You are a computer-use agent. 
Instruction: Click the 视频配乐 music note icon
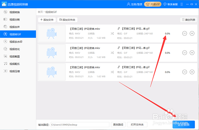pyautogui.click(x=5, y=64)
